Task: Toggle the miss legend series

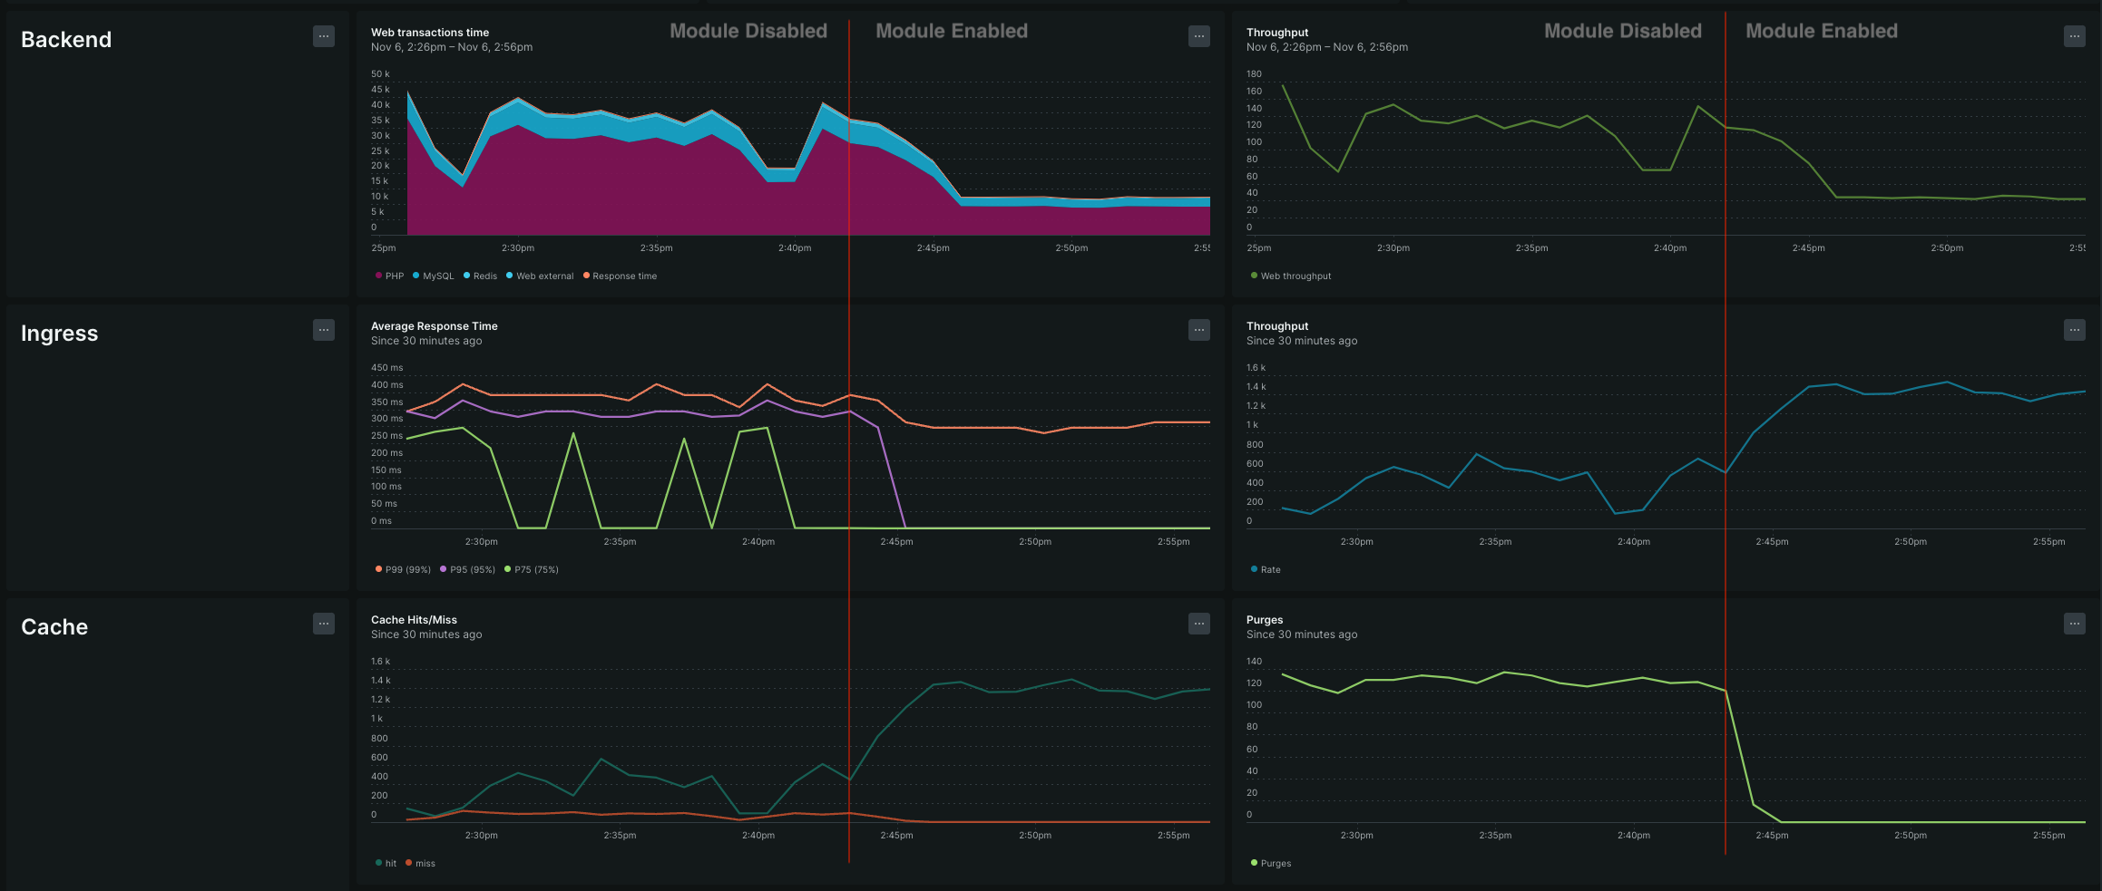Action: pyautogui.click(x=420, y=863)
